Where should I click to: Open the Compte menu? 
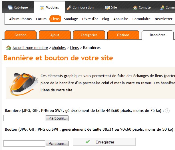pyautogui.click(x=142, y=7)
